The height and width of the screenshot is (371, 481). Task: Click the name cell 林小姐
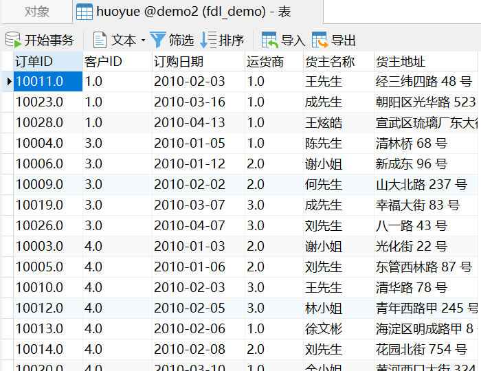pos(339,308)
